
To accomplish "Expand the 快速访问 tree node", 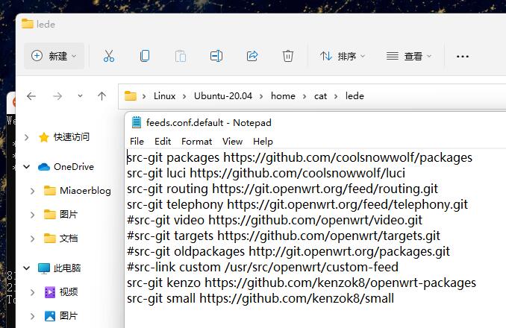I will [x=26, y=137].
